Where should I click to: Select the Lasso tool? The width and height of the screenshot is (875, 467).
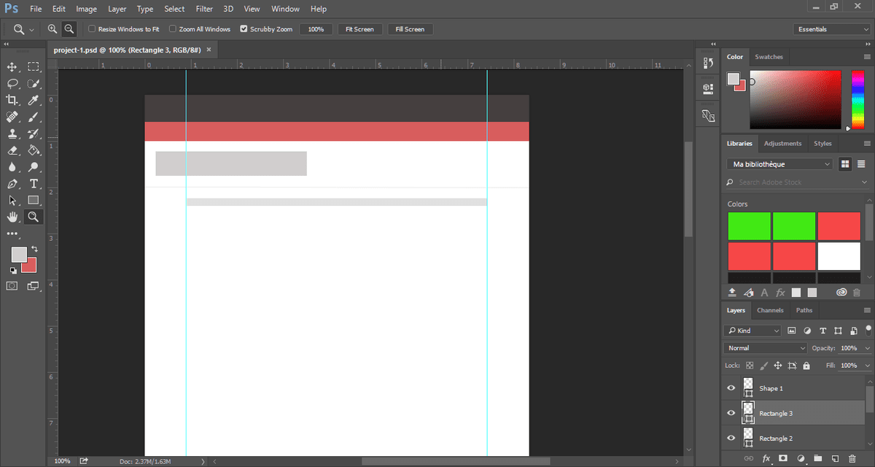tap(12, 83)
